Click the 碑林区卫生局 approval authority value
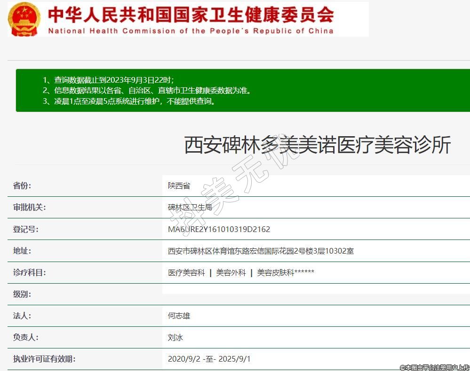 [190, 207]
